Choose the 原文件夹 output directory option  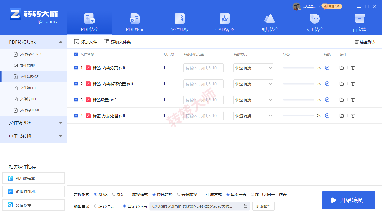(96, 206)
